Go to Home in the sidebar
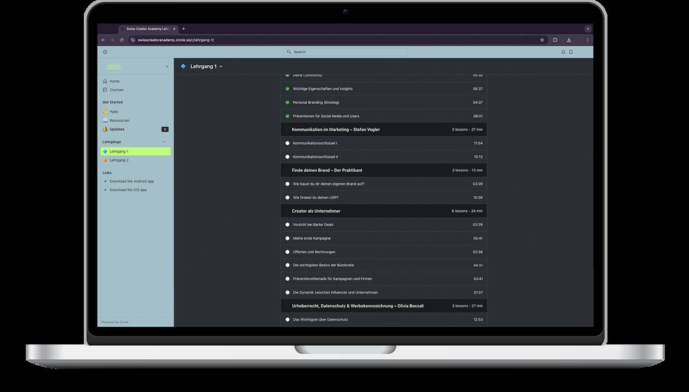Screen dimensions: 689x392 (115, 81)
